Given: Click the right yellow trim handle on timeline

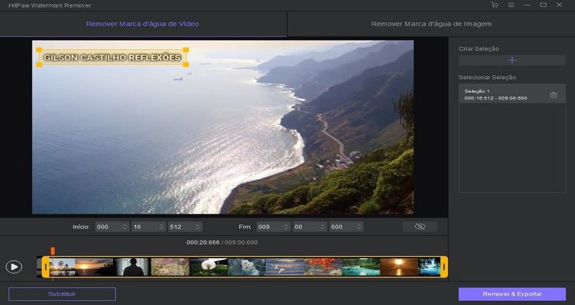Looking at the screenshot, I should tap(444, 267).
